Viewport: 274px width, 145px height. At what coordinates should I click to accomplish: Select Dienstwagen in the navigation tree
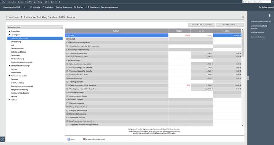coord(15,56)
